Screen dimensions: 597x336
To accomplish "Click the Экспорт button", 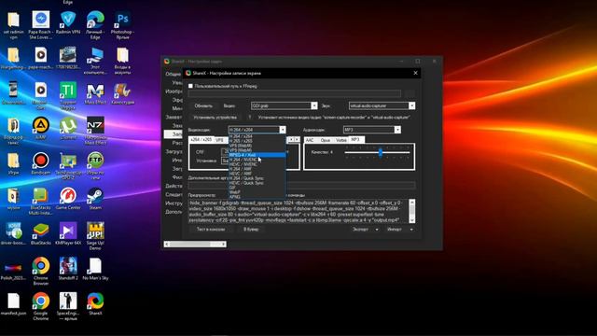I will pos(361,230).
